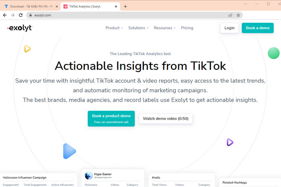Open the Pricing page
Screen dimensions: 281x187
coord(187,28)
